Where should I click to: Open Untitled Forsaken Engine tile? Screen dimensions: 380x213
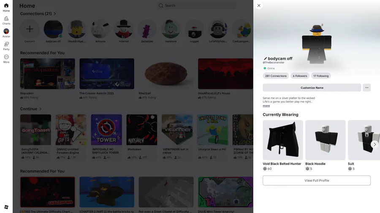tap(71, 130)
